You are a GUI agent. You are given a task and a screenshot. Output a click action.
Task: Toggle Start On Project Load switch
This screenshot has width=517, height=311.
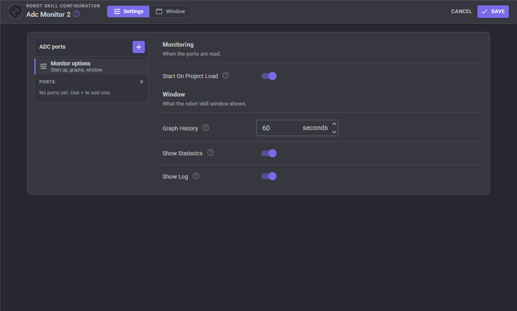point(269,76)
